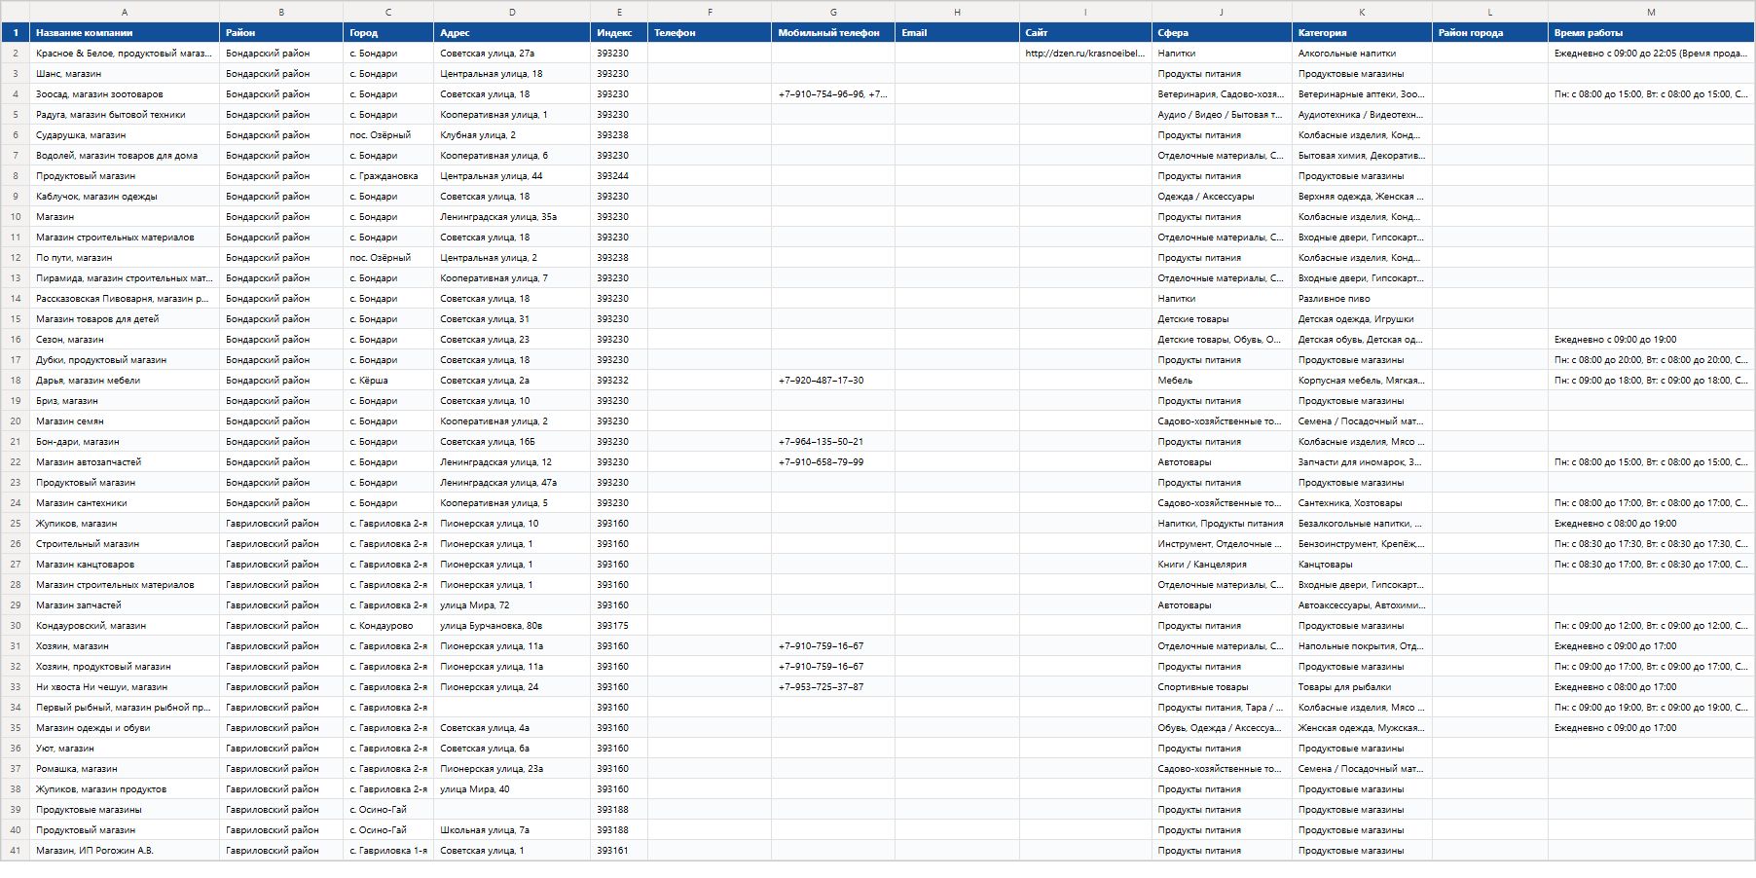Screen dimensions: 1756x878
Task: Select the 'Шанс, магазин' cell
Action: 125,73
